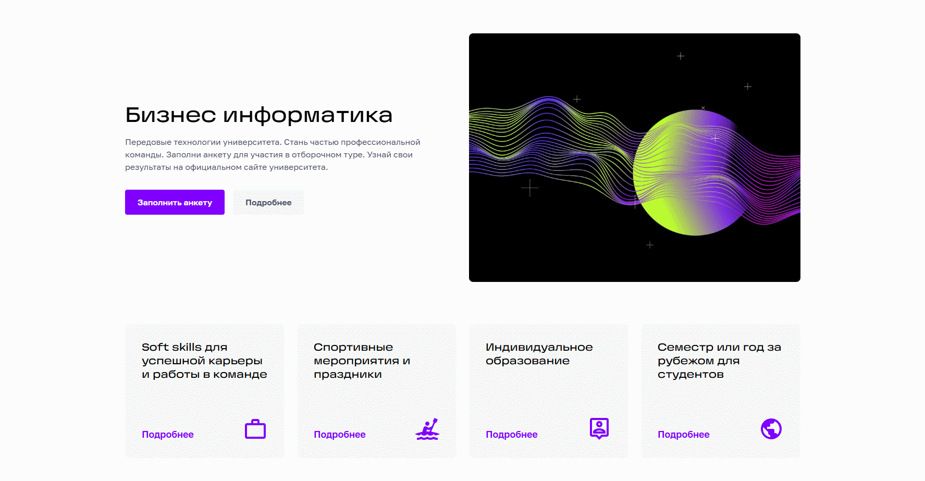
Task: Click the Семестр или год за рубежом title
Action: pyautogui.click(x=719, y=361)
